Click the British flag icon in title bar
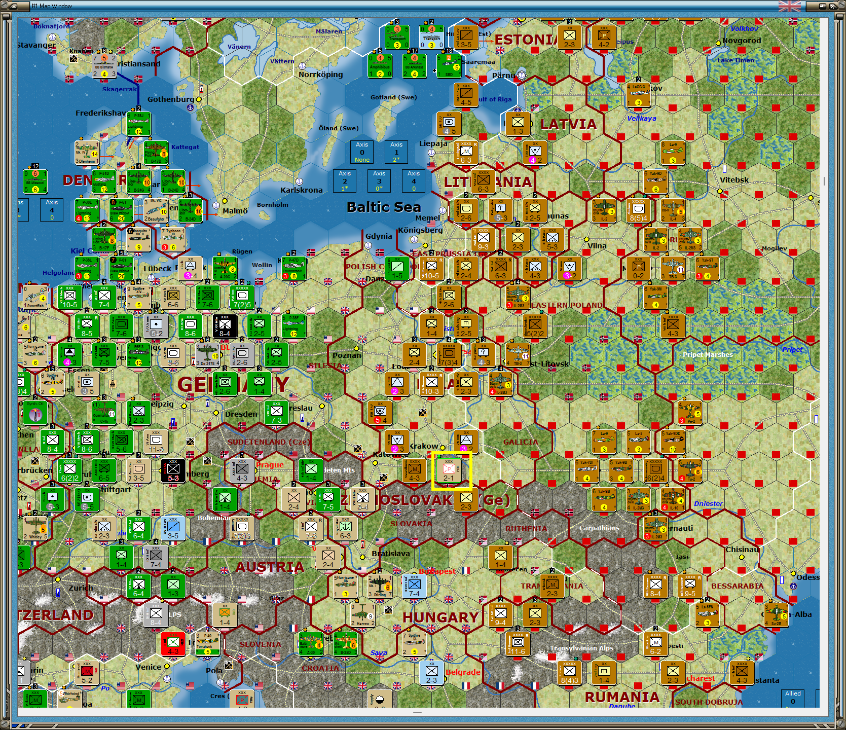Screen dimensions: 846x730 click(x=789, y=6)
